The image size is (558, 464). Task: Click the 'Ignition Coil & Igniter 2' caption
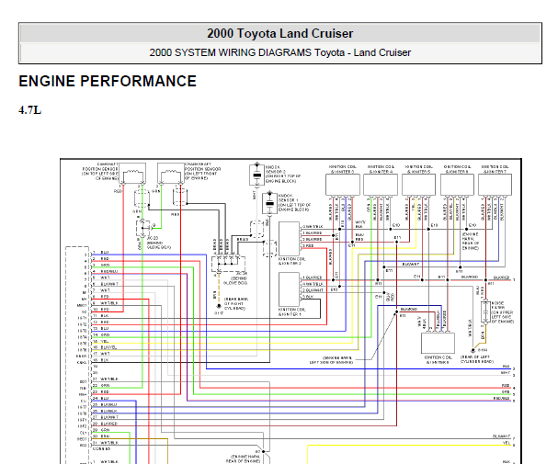coord(291,261)
